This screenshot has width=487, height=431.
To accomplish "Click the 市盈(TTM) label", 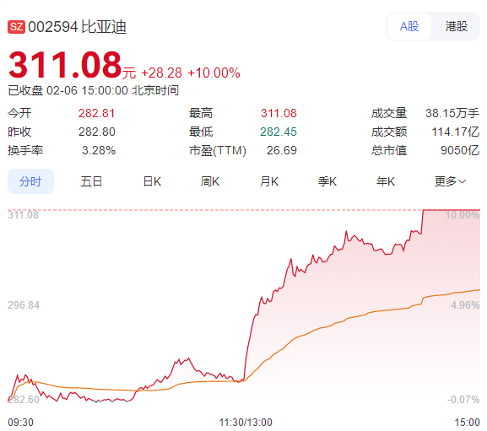I will [x=218, y=150].
